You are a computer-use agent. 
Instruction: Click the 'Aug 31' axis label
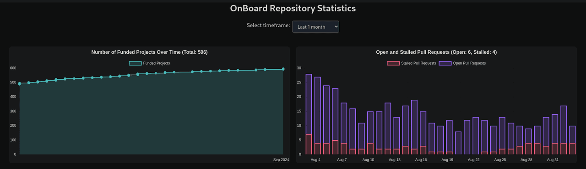(553, 160)
